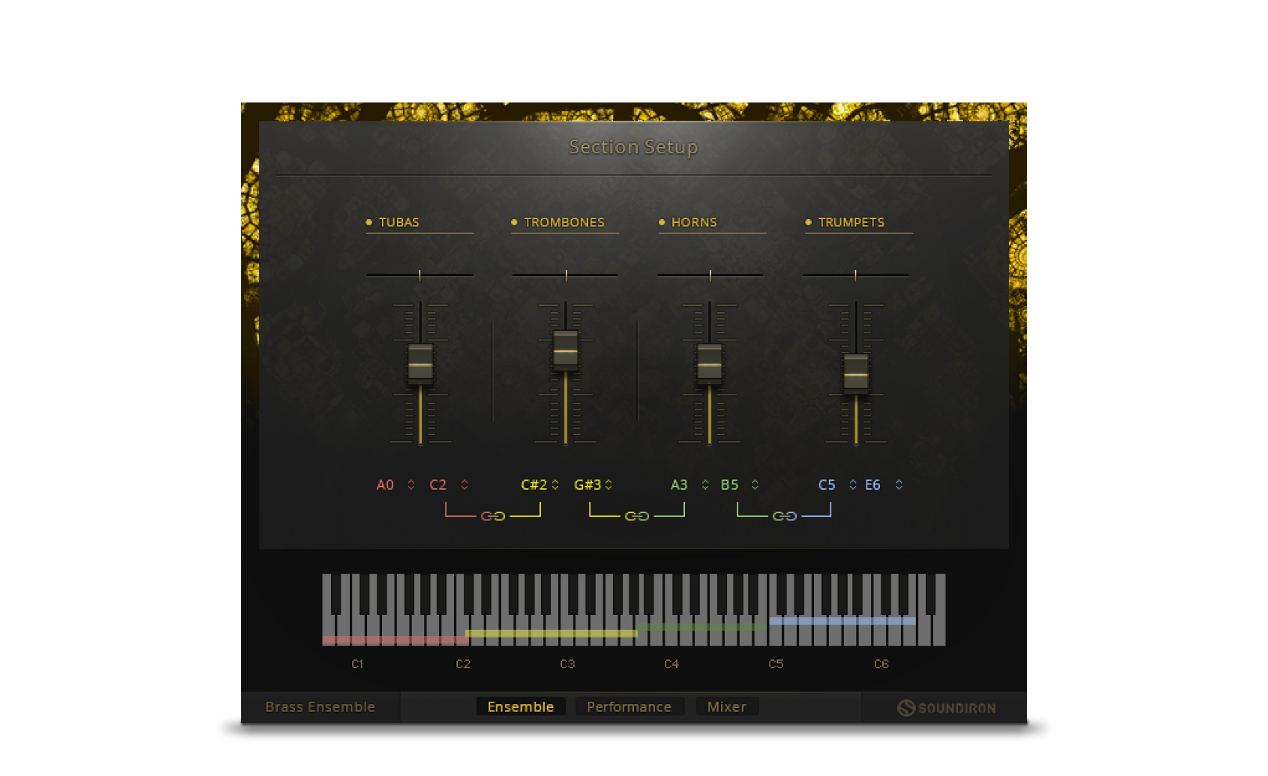The image size is (1268, 776).
Task: Click the Trumpets pan slider
Action: pyautogui.click(x=856, y=275)
